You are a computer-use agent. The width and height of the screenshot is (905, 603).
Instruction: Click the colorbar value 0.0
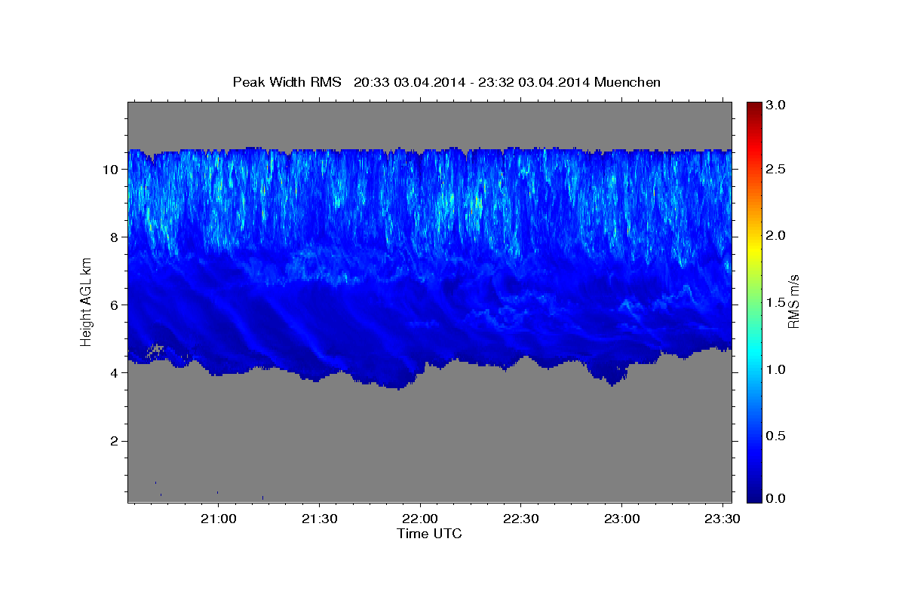778,498
